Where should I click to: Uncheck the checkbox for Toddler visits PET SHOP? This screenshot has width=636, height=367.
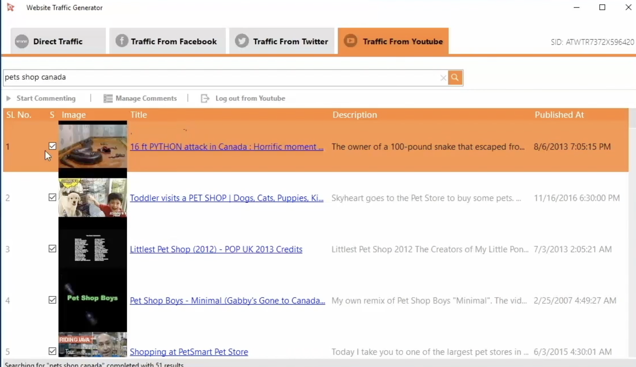[53, 198]
